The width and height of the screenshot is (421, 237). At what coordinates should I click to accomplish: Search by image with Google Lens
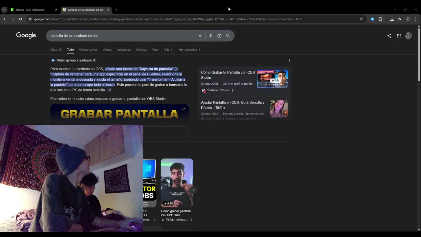(x=219, y=36)
